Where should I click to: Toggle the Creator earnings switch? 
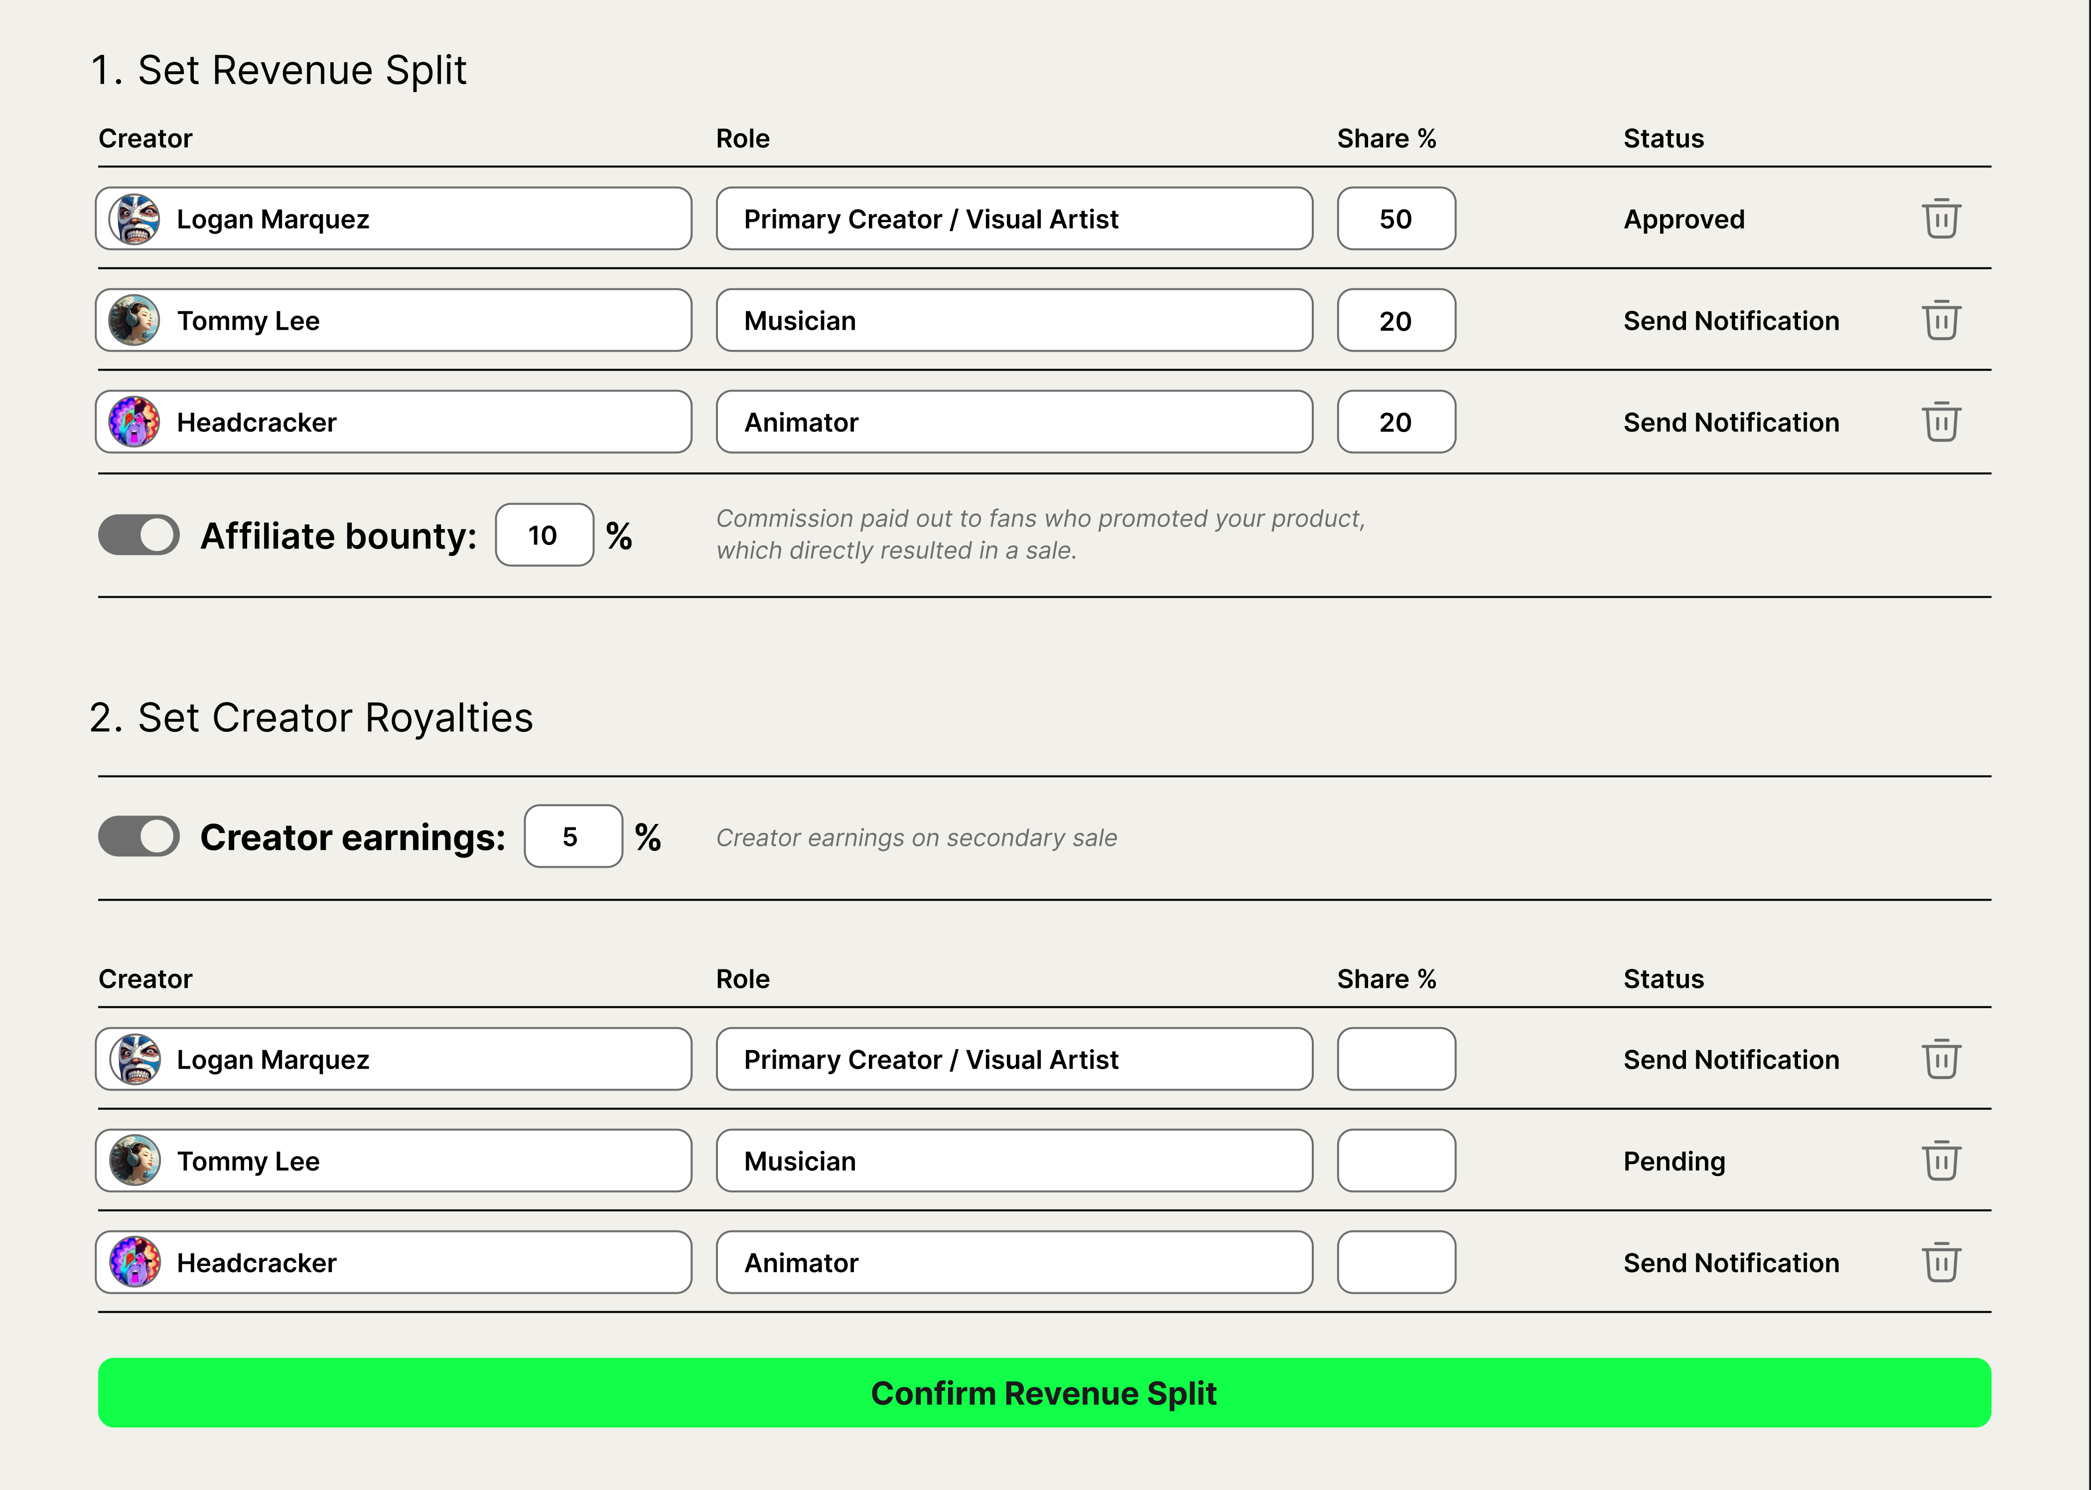coord(139,836)
